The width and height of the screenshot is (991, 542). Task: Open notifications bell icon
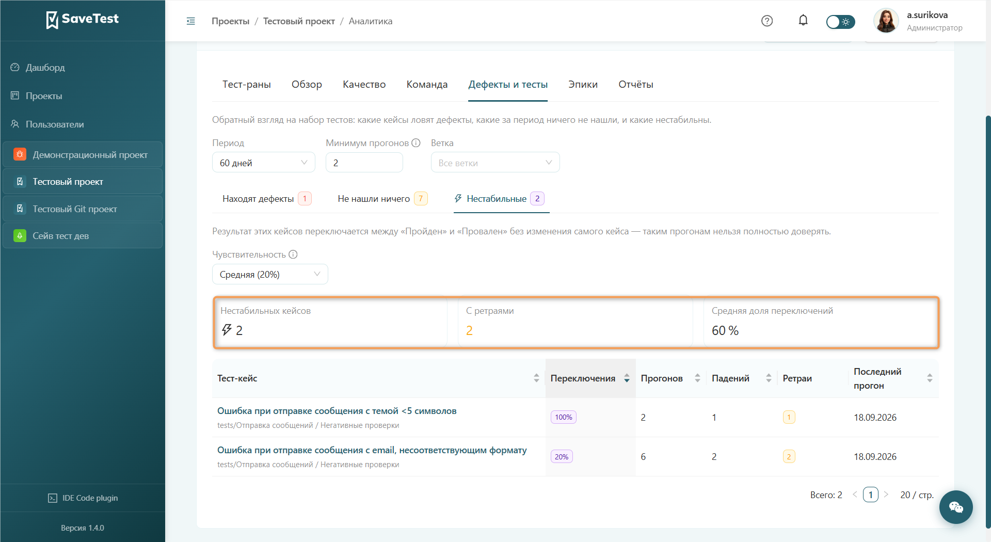(803, 20)
